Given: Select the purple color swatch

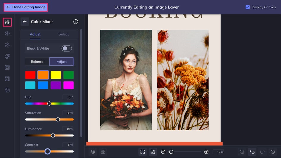Looking at the screenshot, I should click(x=56, y=85).
